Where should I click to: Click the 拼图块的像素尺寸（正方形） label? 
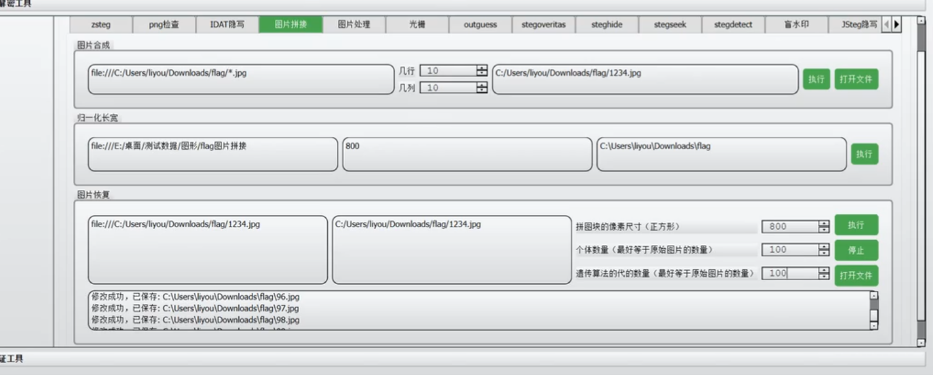click(x=627, y=226)
